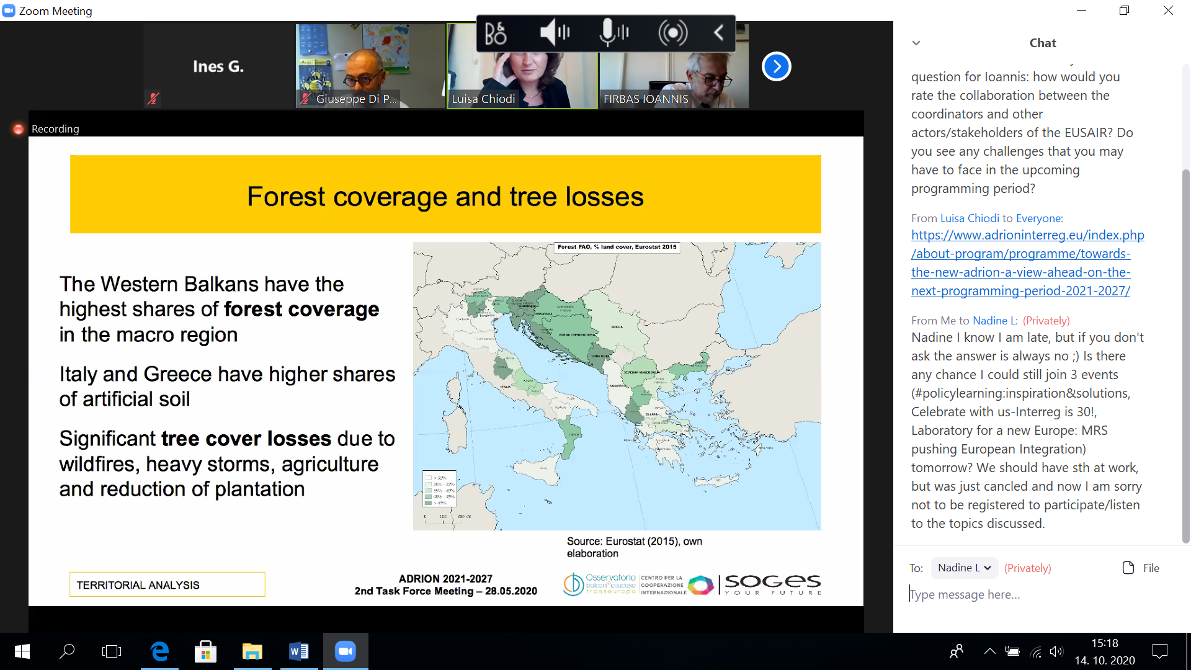Click the File attachment button in chat
1191x670 pixels.
coord(1140,568)
